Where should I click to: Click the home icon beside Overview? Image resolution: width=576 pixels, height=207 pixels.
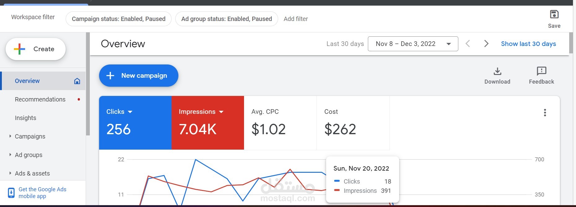pyautogui.click(x=77, y=81)
